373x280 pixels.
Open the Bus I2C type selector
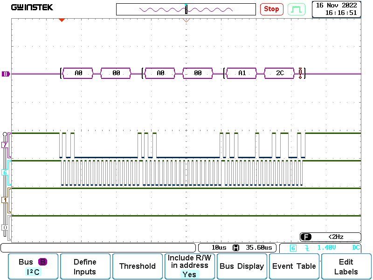pos(33,266)
